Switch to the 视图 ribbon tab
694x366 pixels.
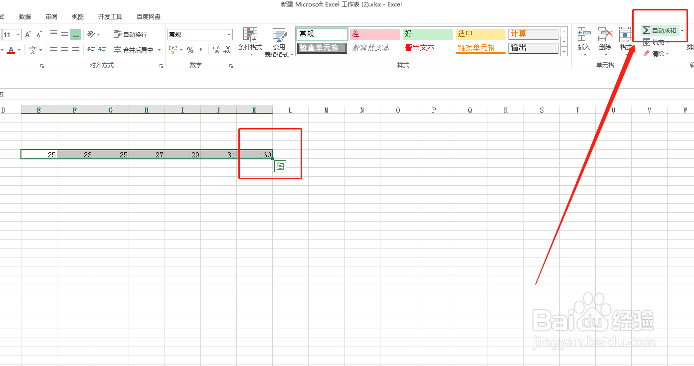[77, 16]
